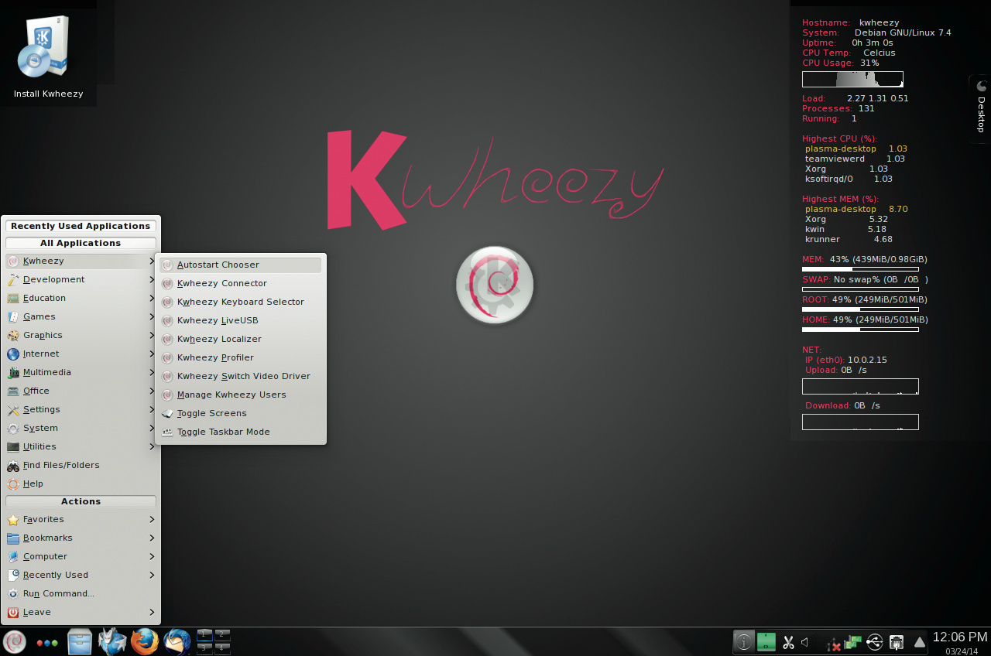Viewport: 991px width, 656px height.
Task: Click the Run Command gear icon
Action: tap(13, 593)
